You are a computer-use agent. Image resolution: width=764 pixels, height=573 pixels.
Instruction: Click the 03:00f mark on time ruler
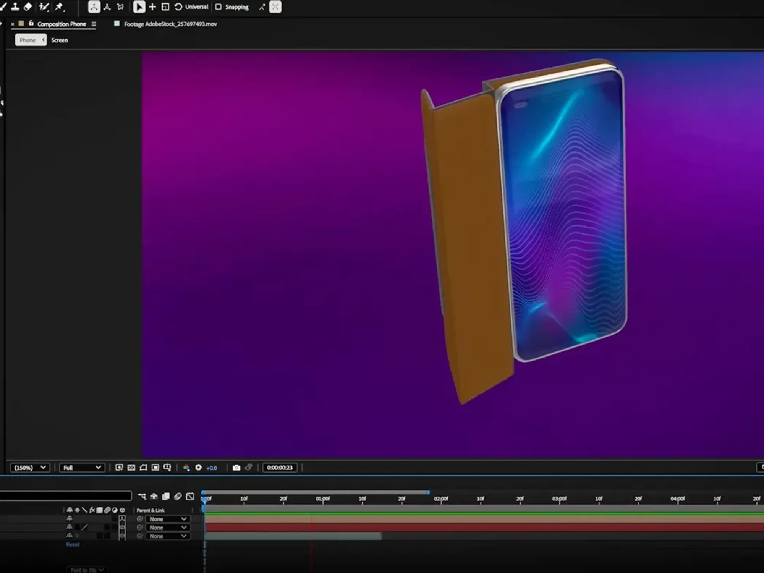(559, 499)
